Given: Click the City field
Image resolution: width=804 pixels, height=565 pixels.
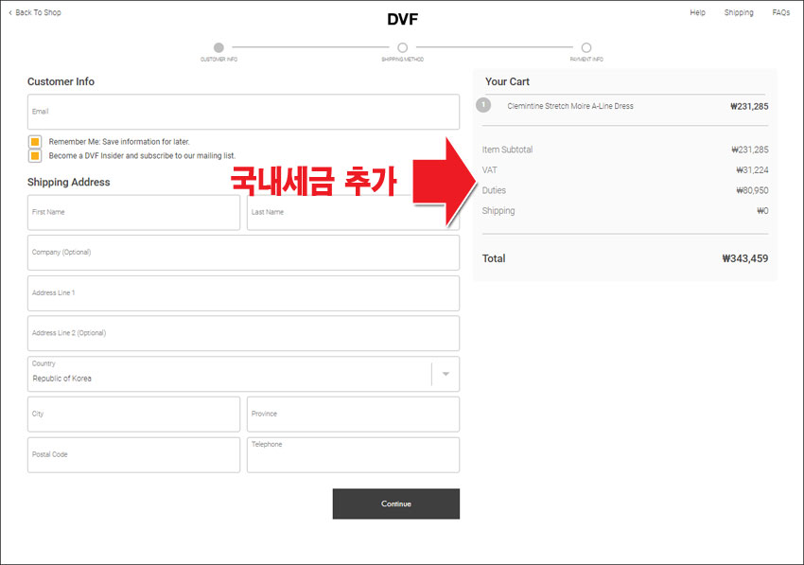Looking at the screenshot, I should [133, 415].
